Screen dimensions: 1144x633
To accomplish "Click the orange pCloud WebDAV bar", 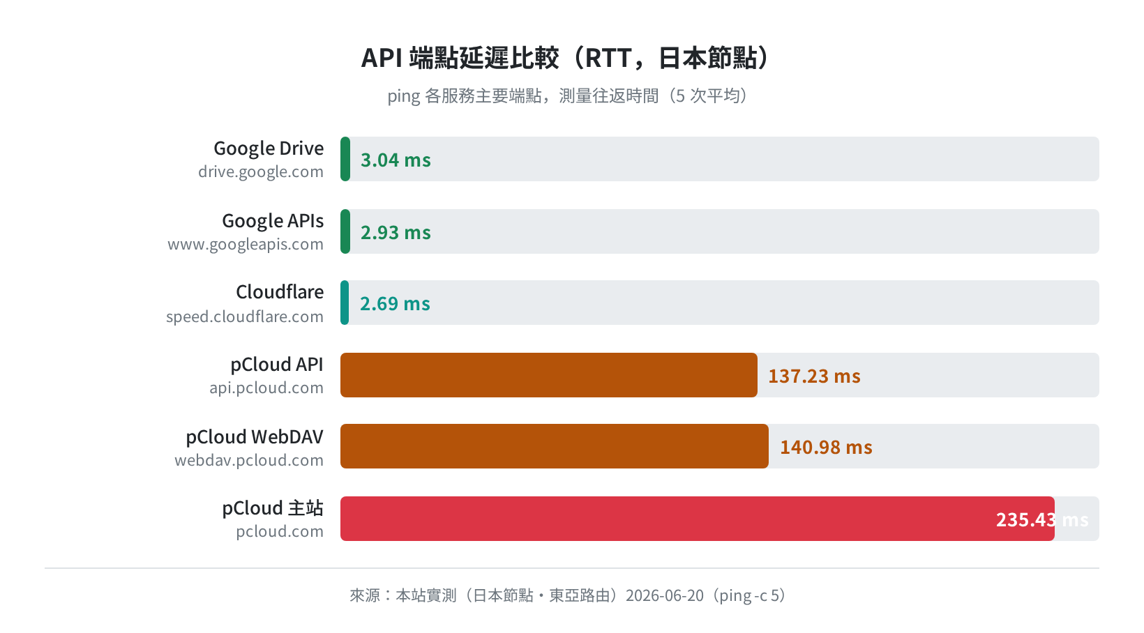I will [x=555, y=446].
